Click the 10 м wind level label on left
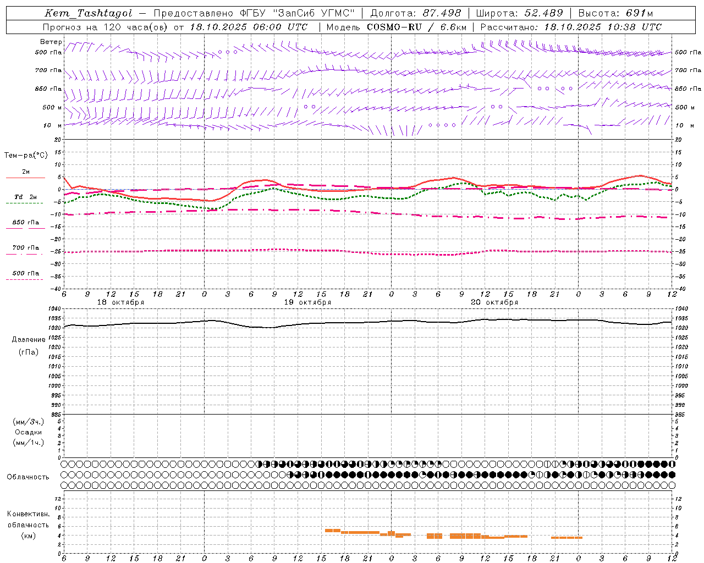Viewport: 704px width, 563px height. click(52, 126)
